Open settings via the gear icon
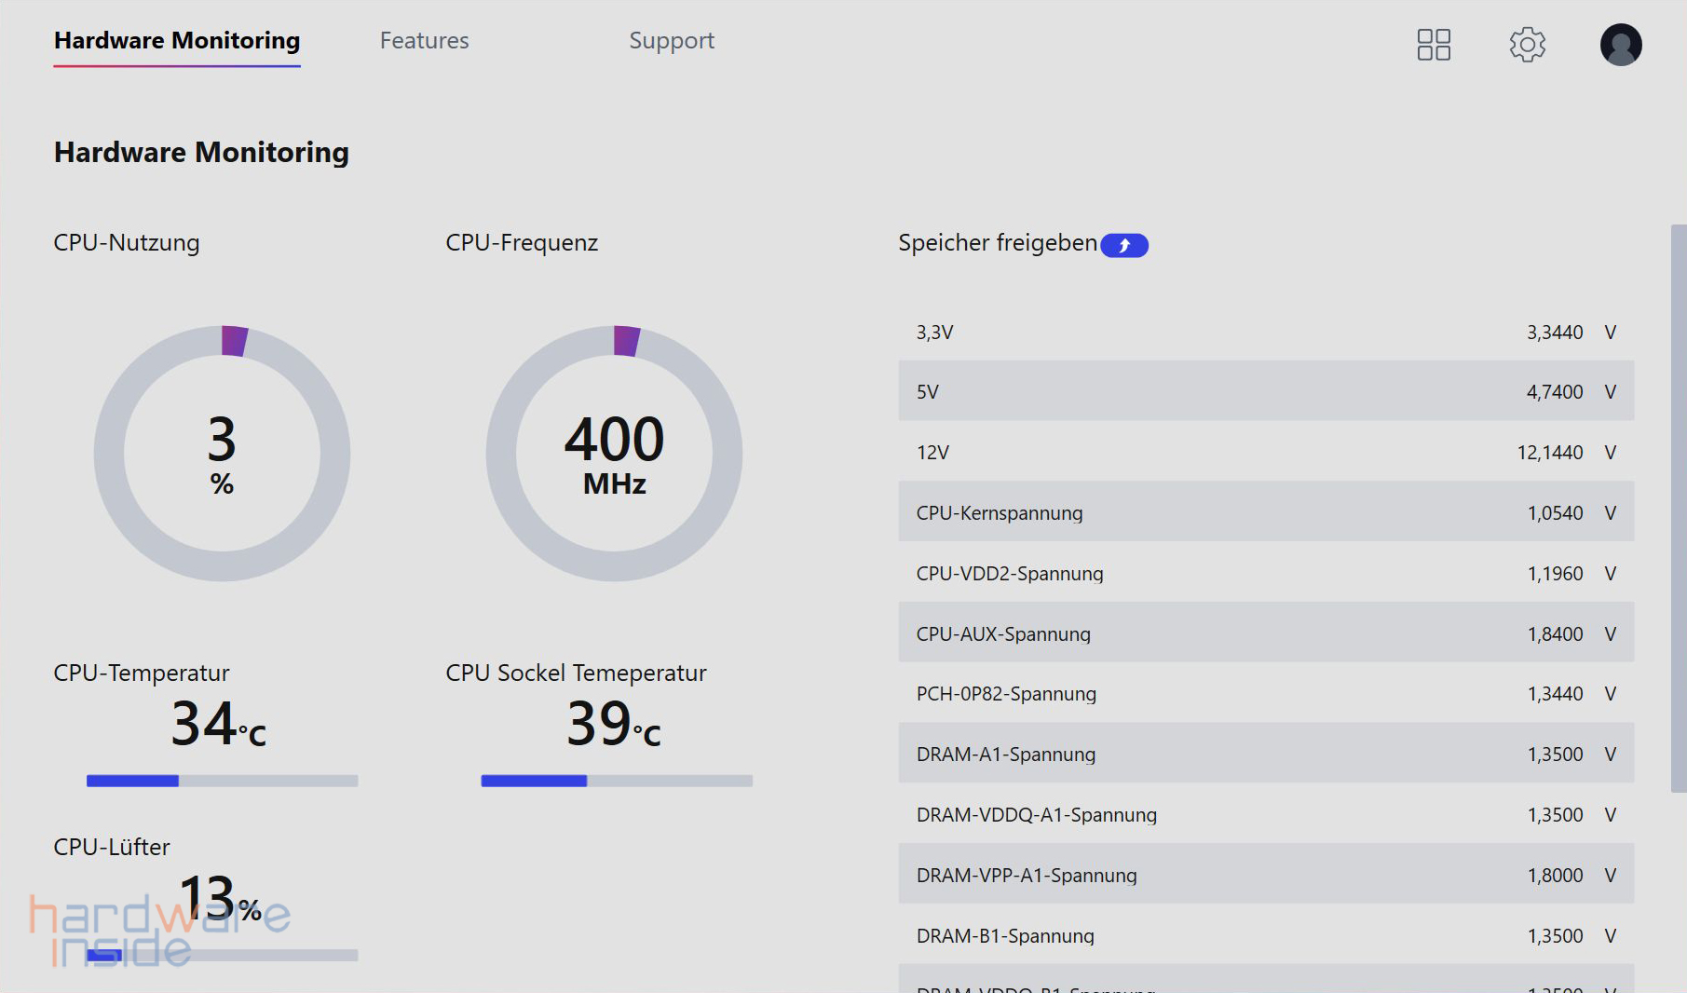 1527,45
